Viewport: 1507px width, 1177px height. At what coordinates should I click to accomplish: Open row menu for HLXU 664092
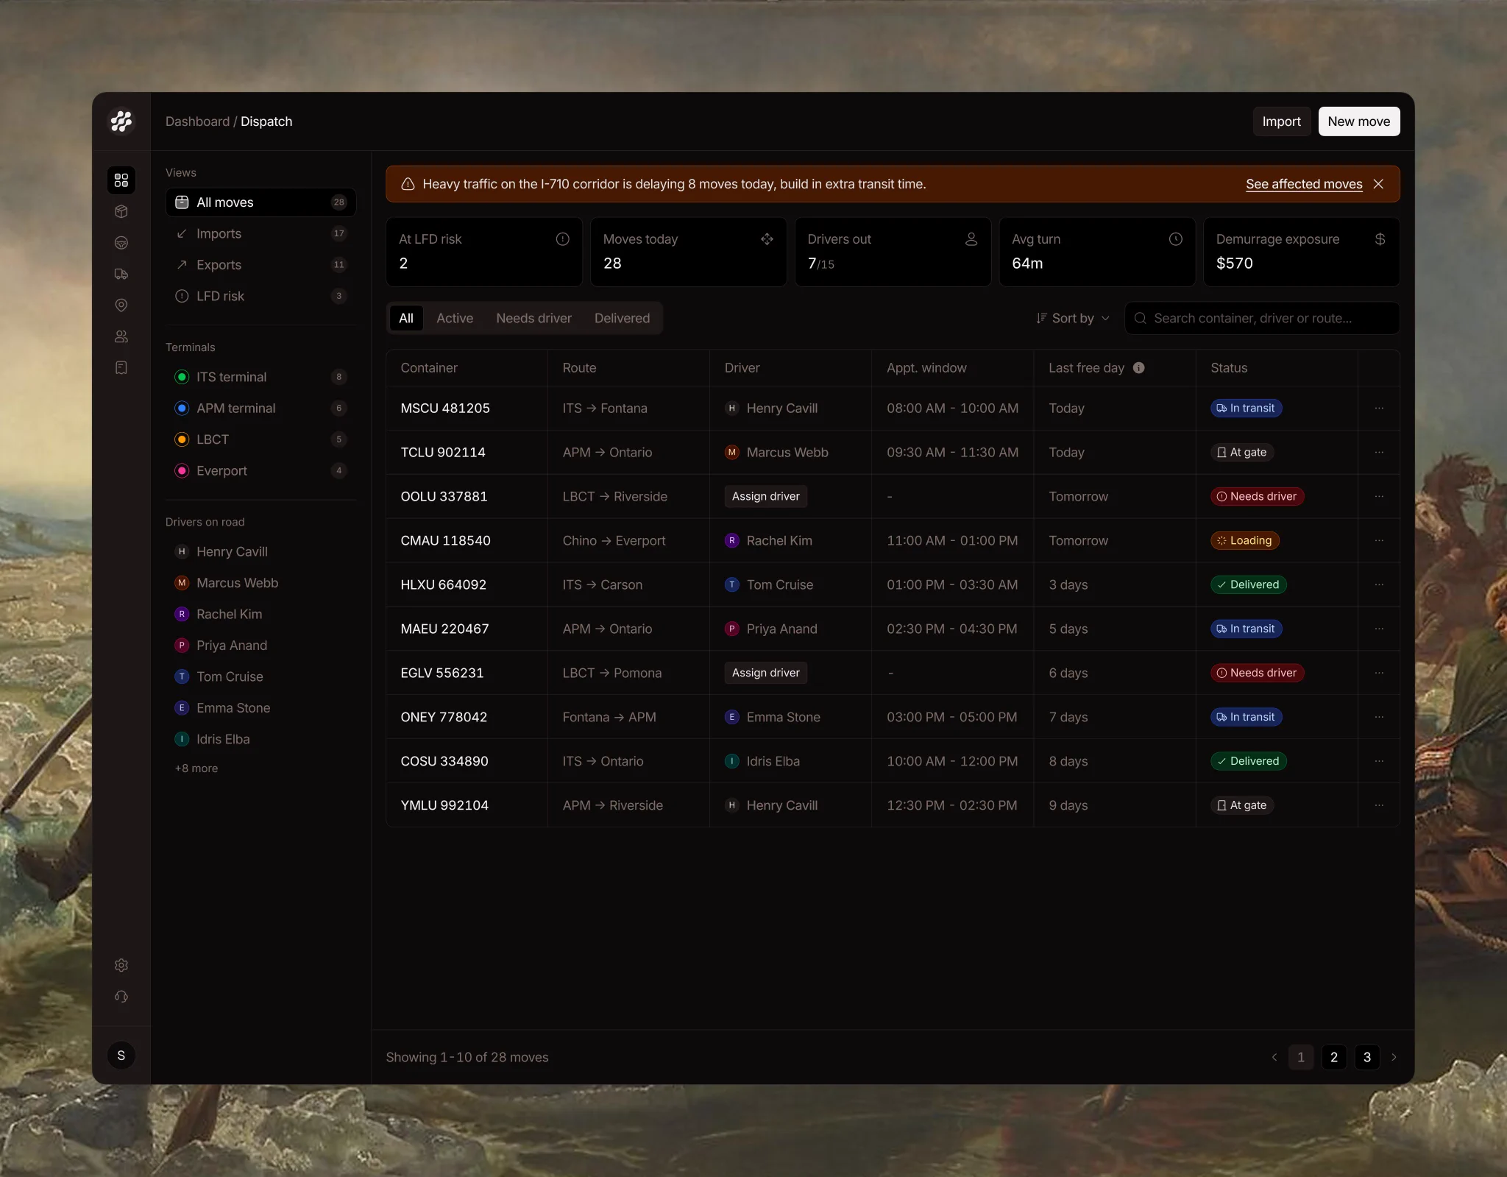1379,584
